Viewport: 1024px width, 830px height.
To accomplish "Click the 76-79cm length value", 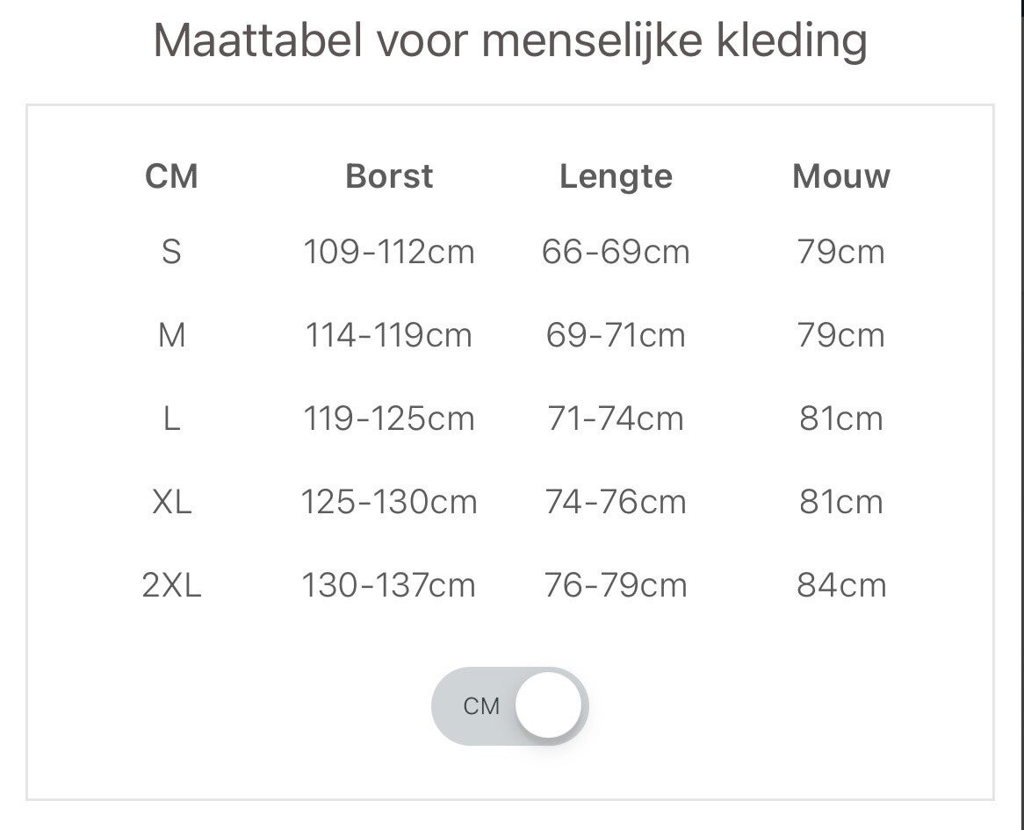I will pyautogui.click(x=616, y=585).
